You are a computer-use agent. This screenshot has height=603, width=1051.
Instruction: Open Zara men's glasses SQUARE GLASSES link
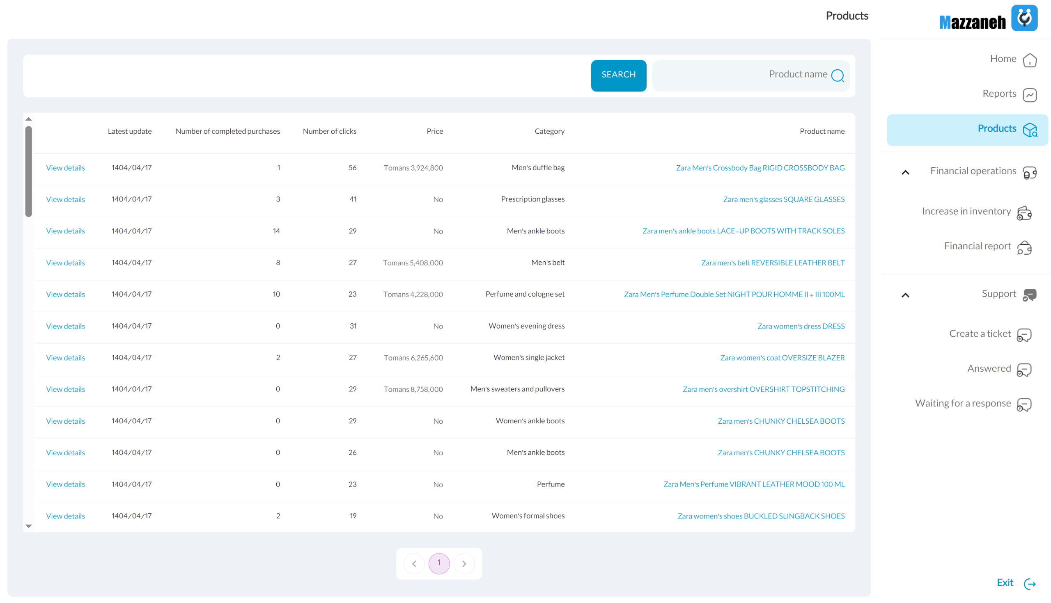pyautogui.click(x=784, y=199)
